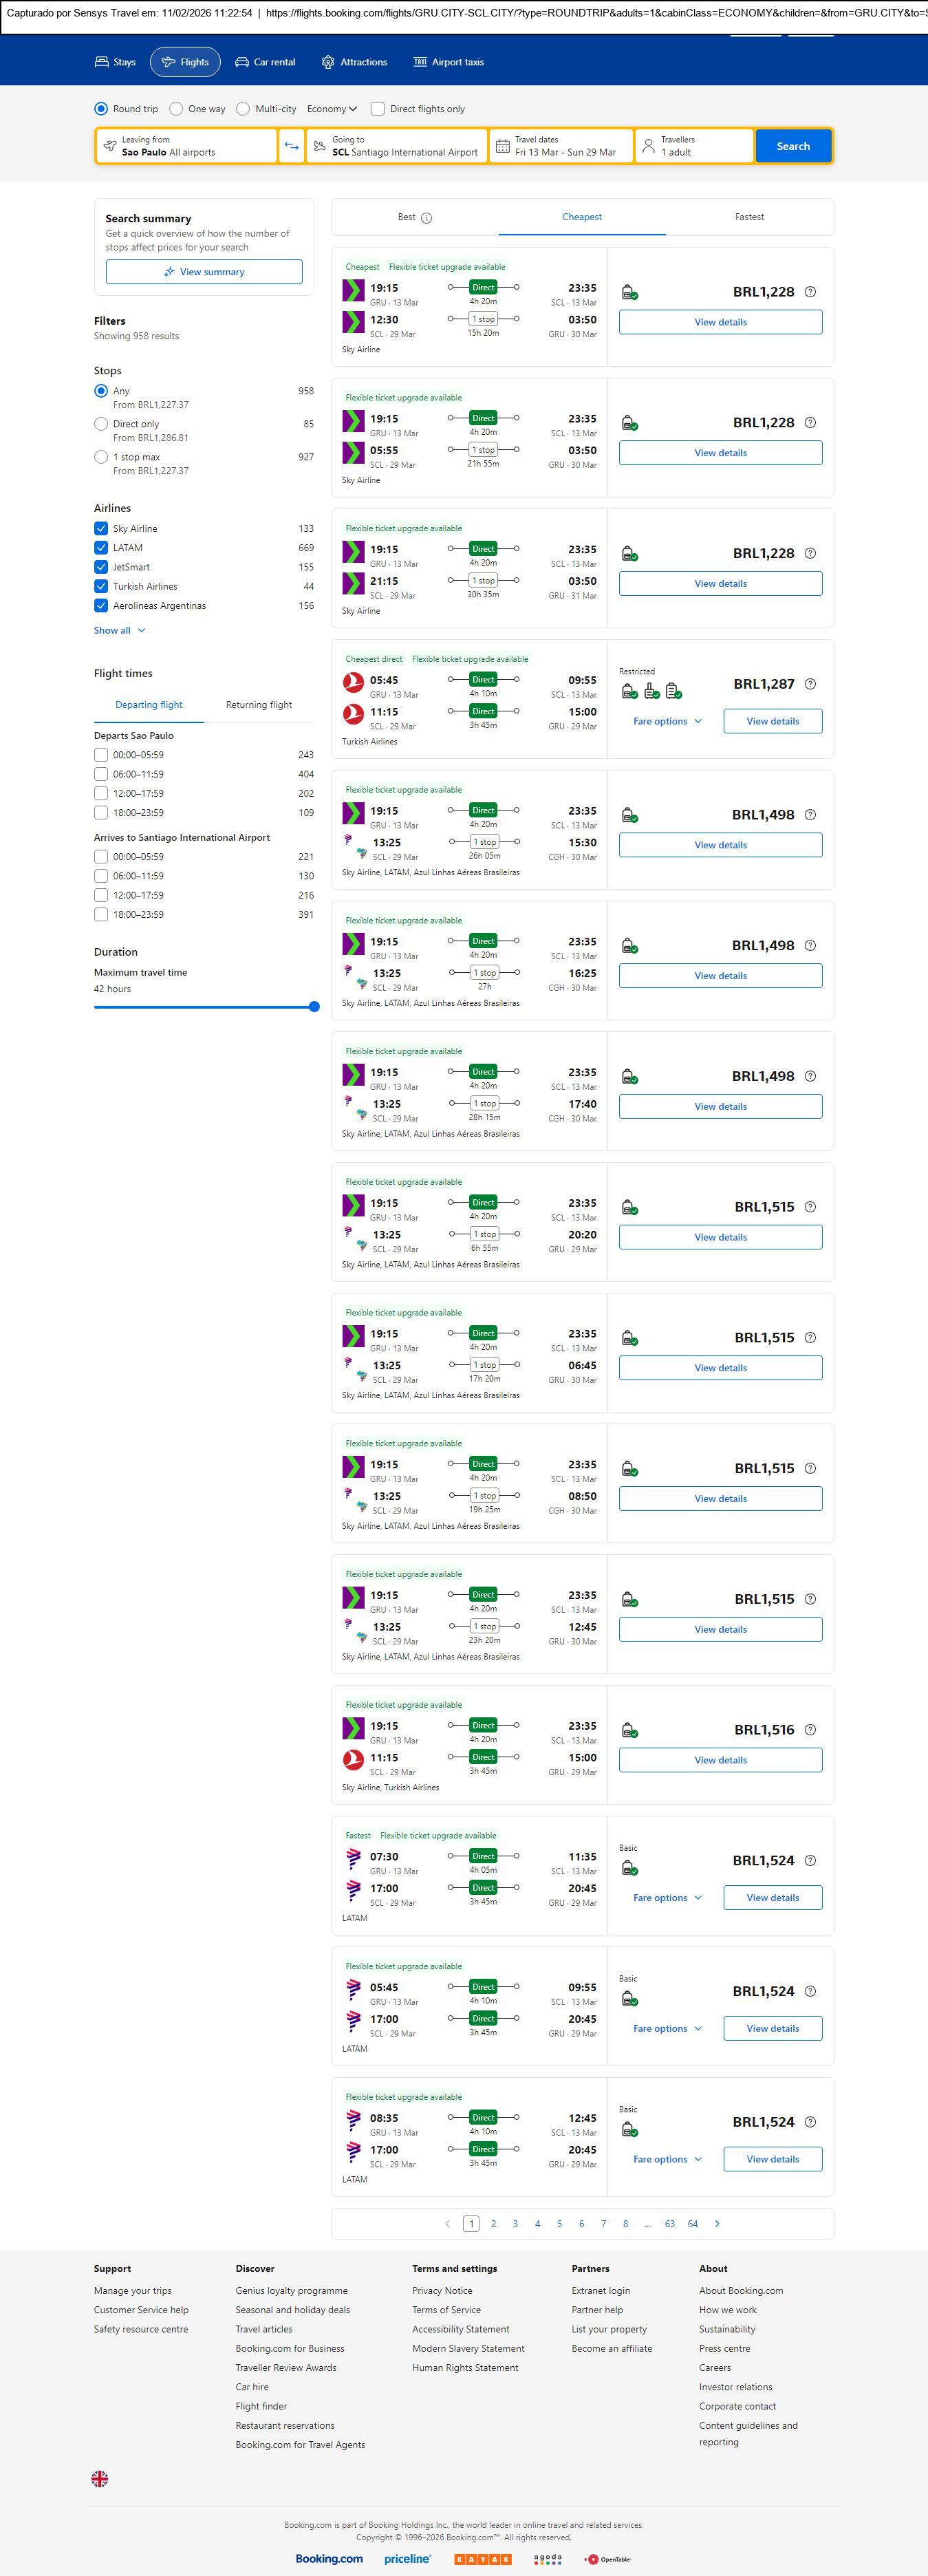928x2576 pixels.
Task: Expand Fare options for the Turkish Airlines flight
Action: pos(667,721)
